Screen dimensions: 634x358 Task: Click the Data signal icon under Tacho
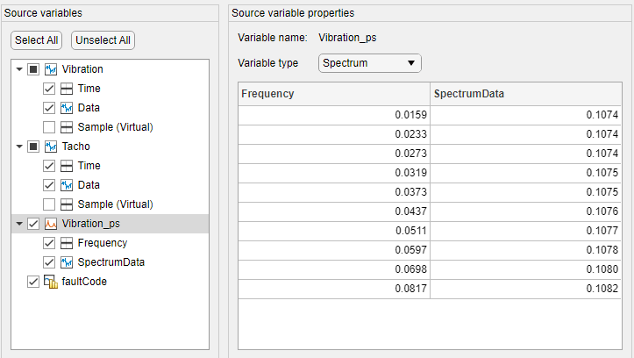tap(67, 185)
